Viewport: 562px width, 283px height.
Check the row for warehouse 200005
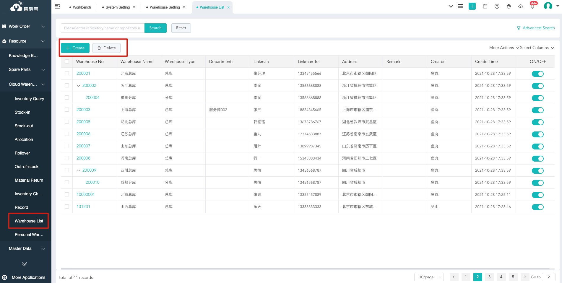[x=67, y=122]
